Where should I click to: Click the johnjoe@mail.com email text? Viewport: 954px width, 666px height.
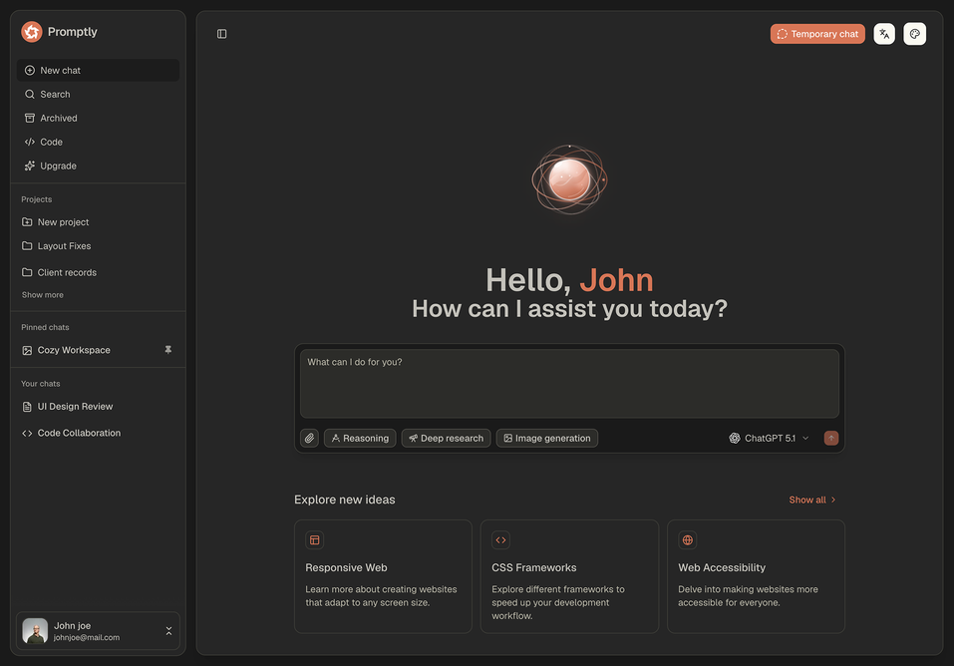click(x=87, y=637)
